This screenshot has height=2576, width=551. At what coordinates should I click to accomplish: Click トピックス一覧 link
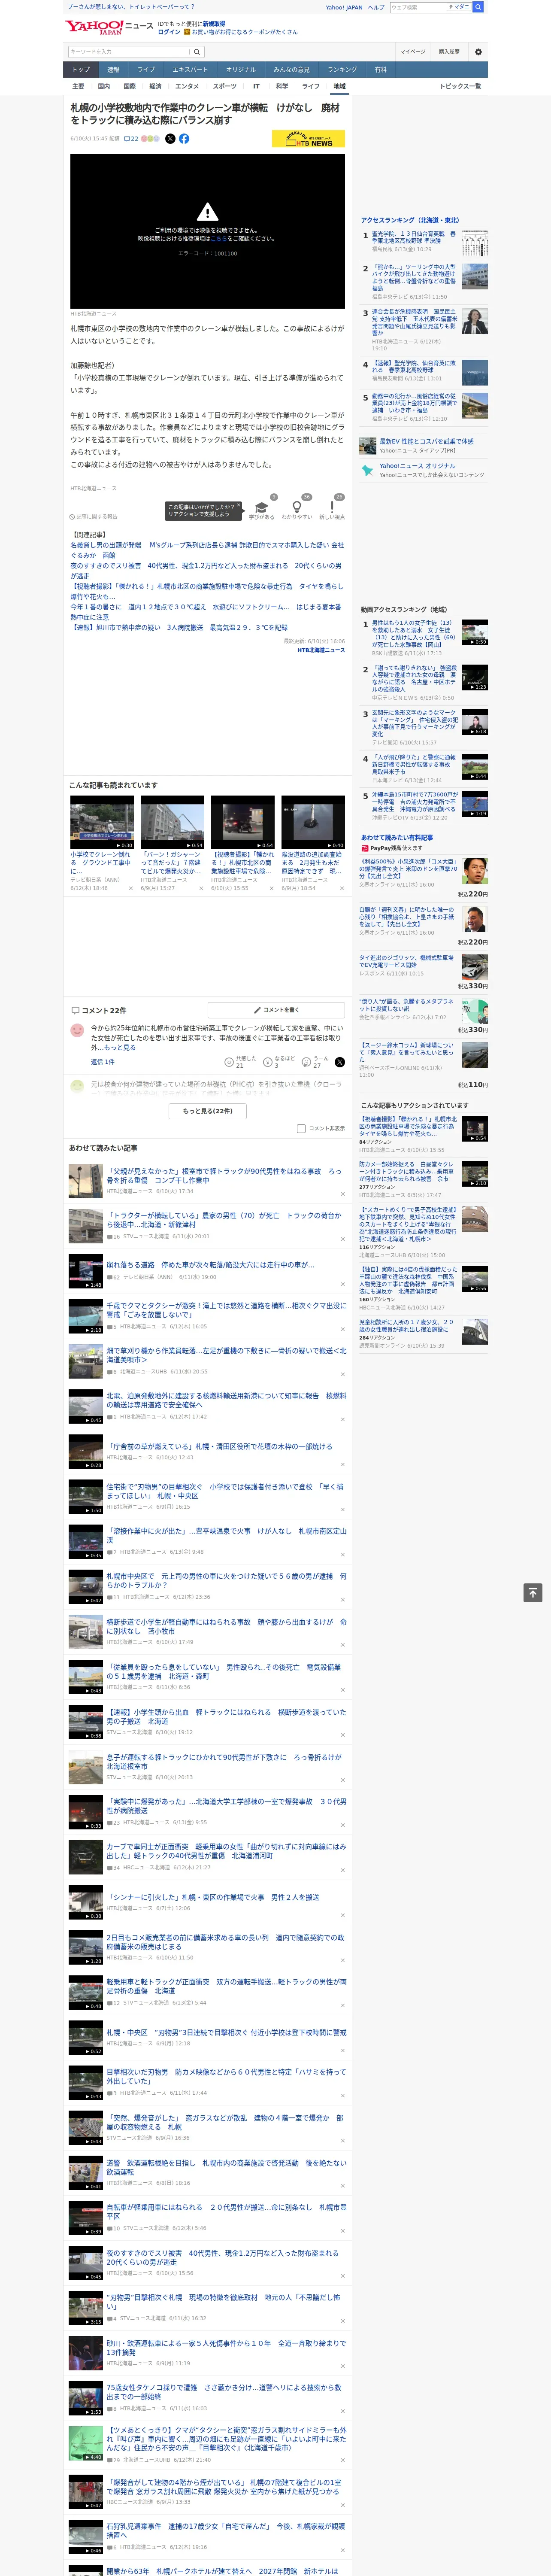tap(460, 87)
